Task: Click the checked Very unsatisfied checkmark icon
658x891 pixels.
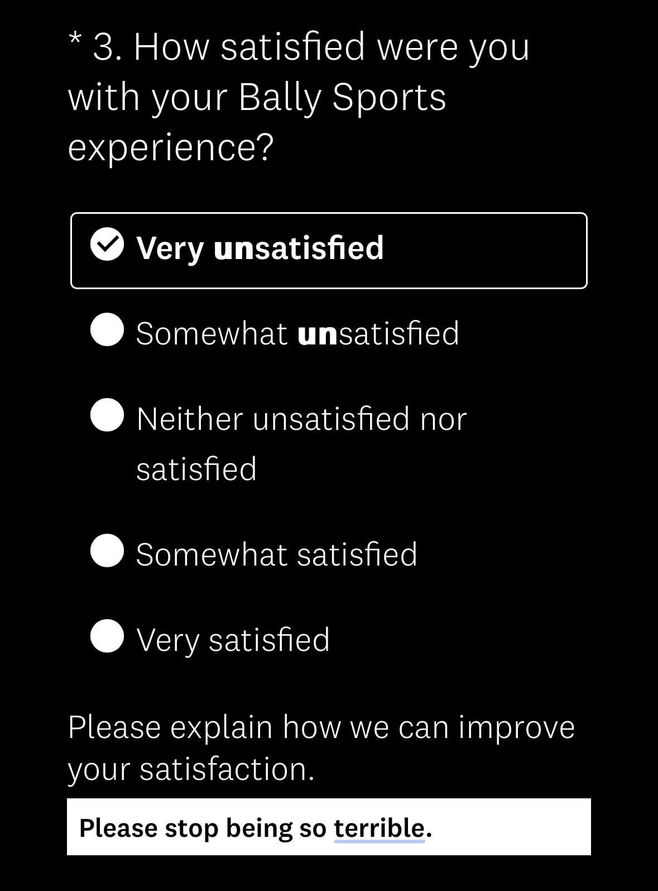Action: (107, 245)
